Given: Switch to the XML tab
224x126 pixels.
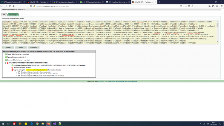Looking at the screenshot, I should [4, 15].
